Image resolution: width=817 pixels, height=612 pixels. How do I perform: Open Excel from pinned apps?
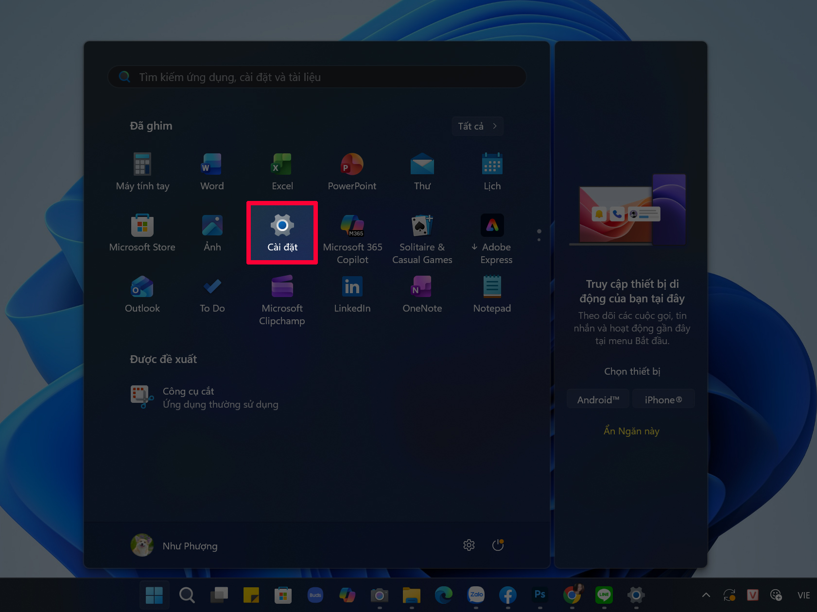(282, 171)
